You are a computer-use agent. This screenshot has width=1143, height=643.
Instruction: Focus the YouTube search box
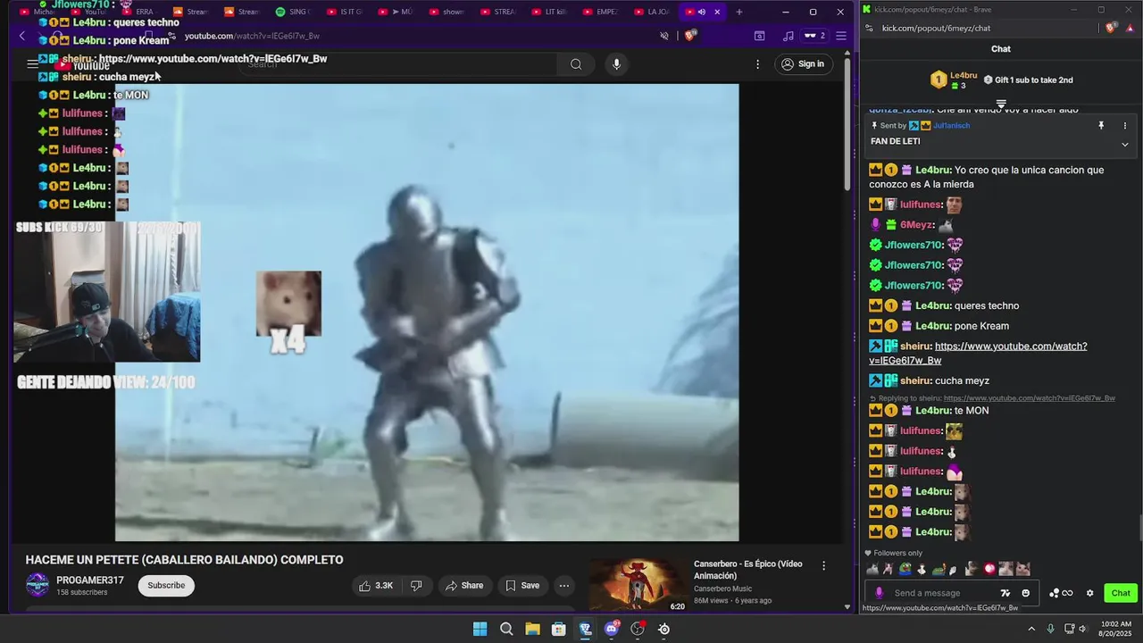[x=397, y=63]
